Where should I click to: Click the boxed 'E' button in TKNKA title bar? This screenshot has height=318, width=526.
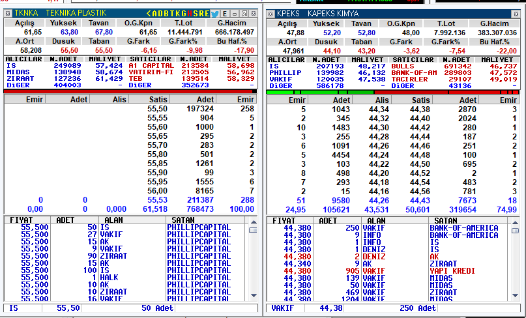tap(225, 14)
